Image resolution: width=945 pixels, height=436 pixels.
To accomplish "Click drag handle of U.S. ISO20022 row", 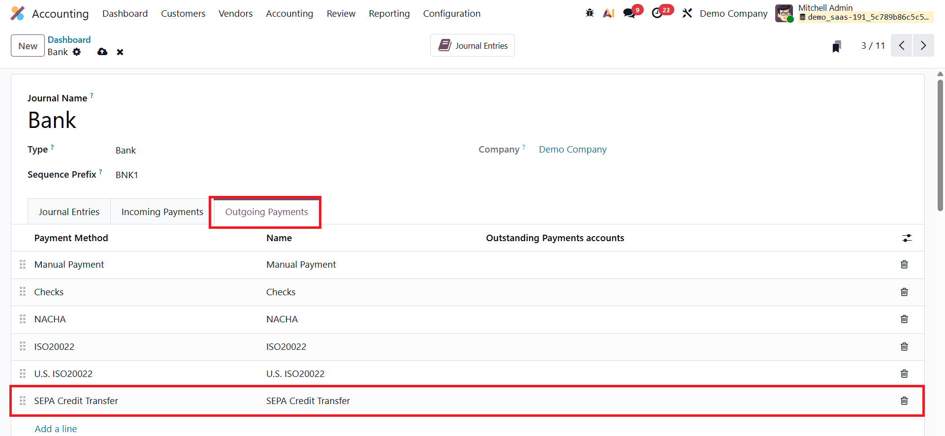I will pyautogui.click(x=23, y=374).
